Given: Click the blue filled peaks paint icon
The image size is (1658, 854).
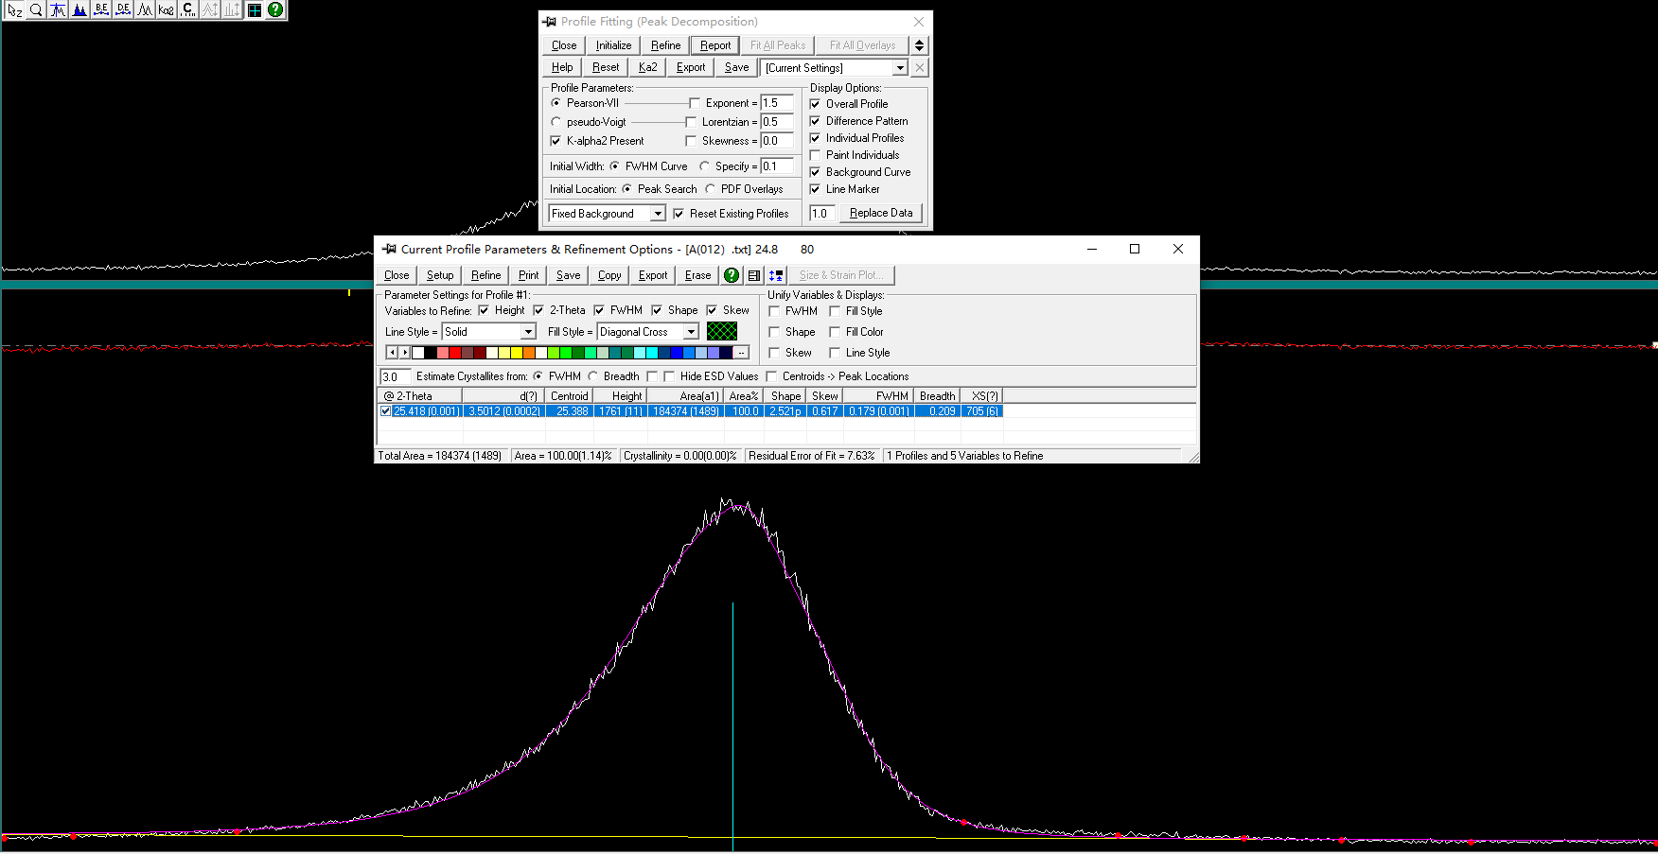Looking at the screenshot, I should coord(79,9).
